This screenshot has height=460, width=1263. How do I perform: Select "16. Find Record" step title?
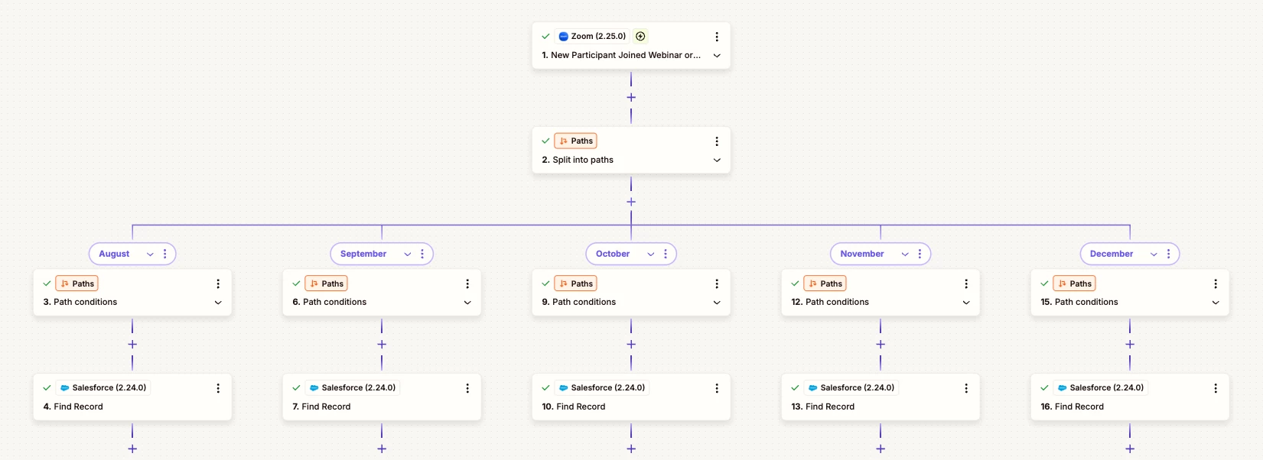[1073, 407]
